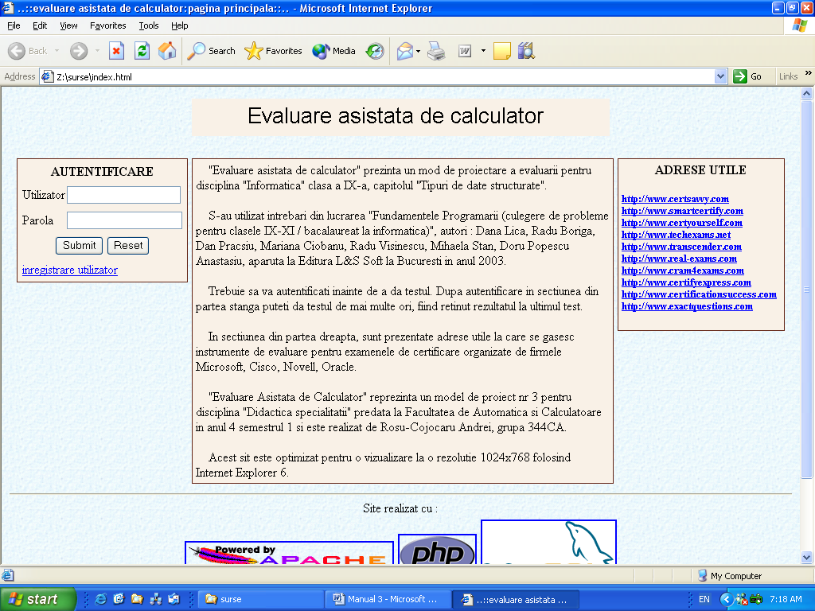Expand the Links bar chevron

click(809, 73)
